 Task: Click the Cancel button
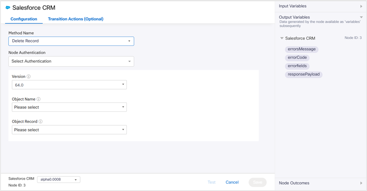[232, 182]
